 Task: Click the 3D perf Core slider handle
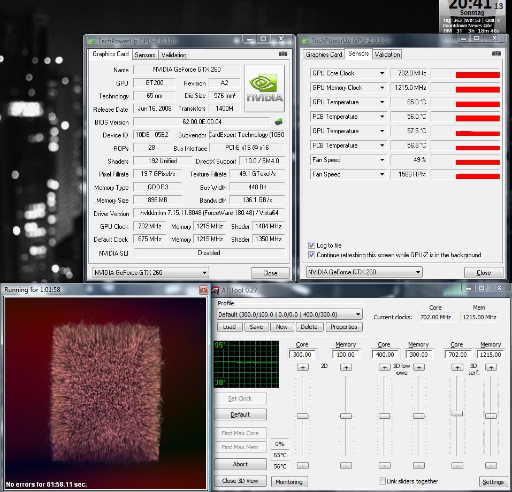(x=457, y=413)
